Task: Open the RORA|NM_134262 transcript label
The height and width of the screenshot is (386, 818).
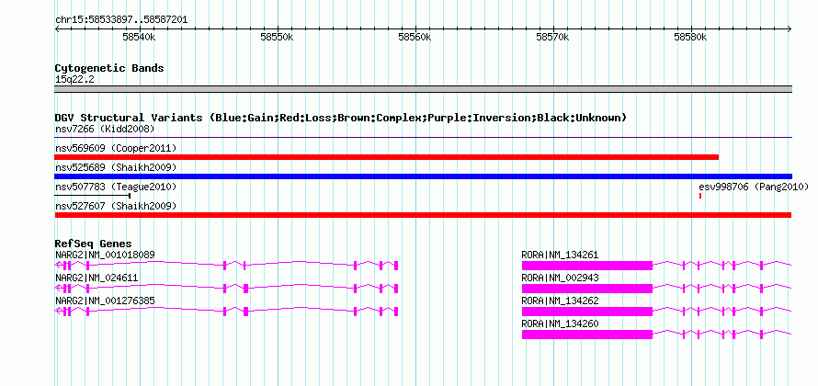Action: 560,301
